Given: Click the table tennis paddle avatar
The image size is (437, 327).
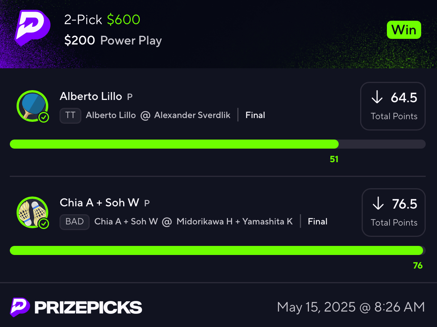Looking at the screenshot, I should pos(32,106).
